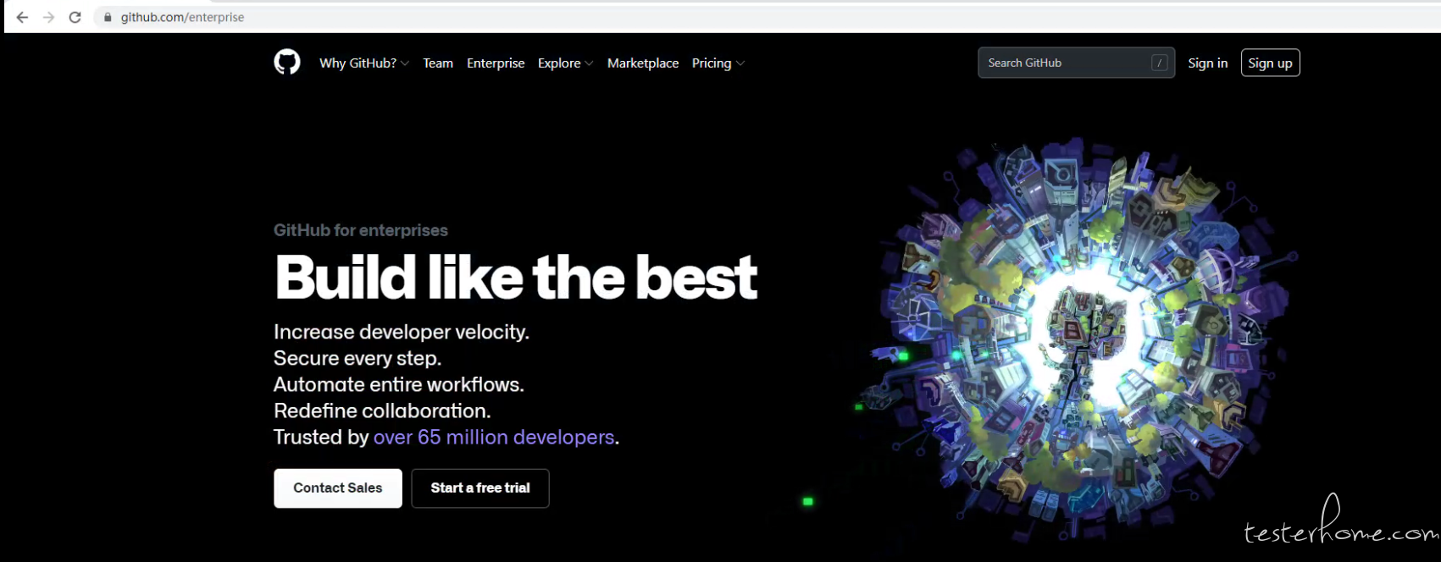Expand the Pricing dropdown menu
The height and width of the screenshot is (562, 1441).
[x=718, y=63]
